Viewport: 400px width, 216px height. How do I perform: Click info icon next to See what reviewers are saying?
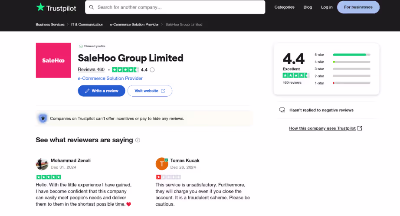(x=138, y=140)
